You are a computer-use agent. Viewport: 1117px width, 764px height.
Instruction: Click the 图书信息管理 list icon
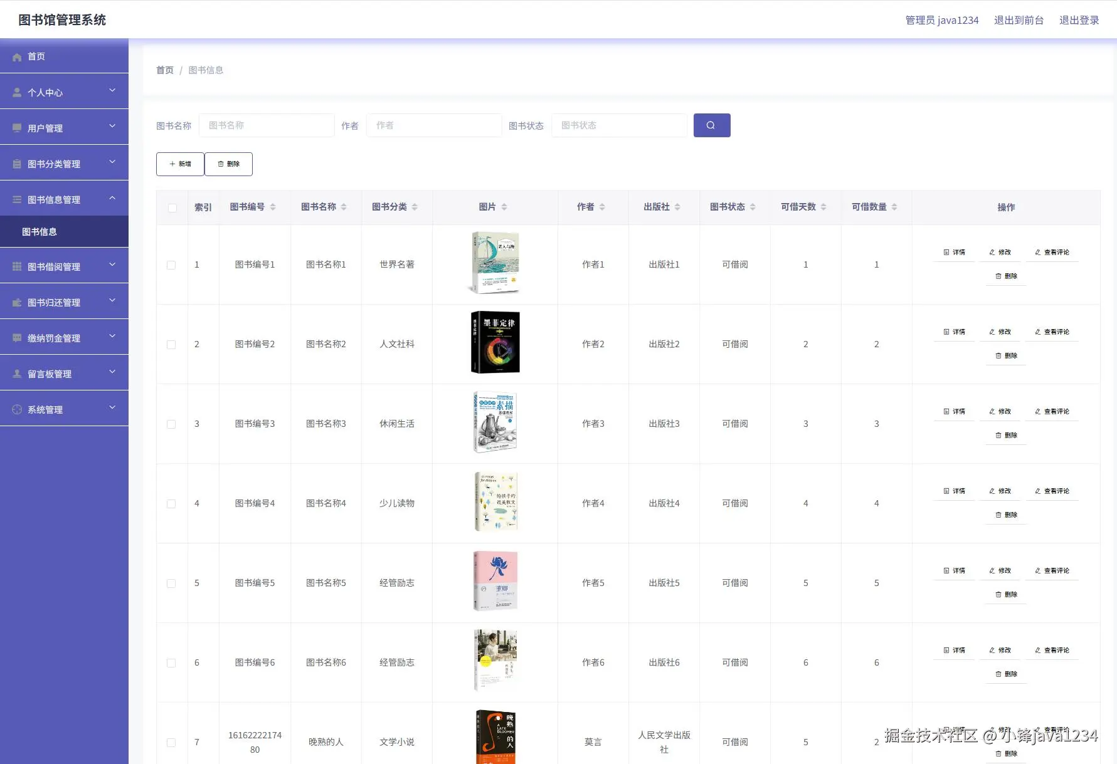pos(17,200)
